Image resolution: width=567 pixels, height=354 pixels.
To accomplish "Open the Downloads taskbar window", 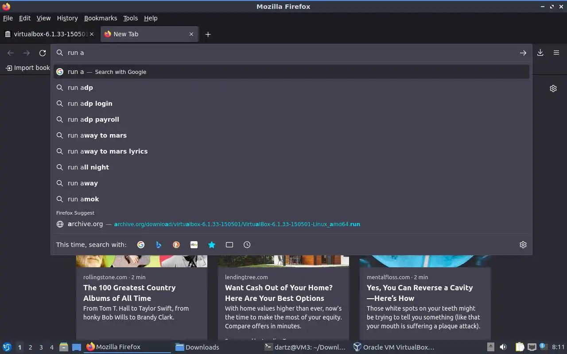I will pyautogui.click(x=215, y=347).
